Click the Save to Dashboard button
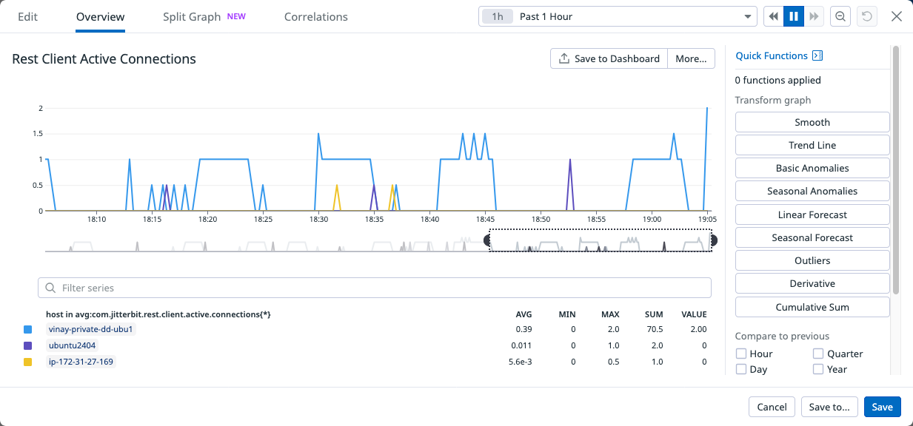 609,58
